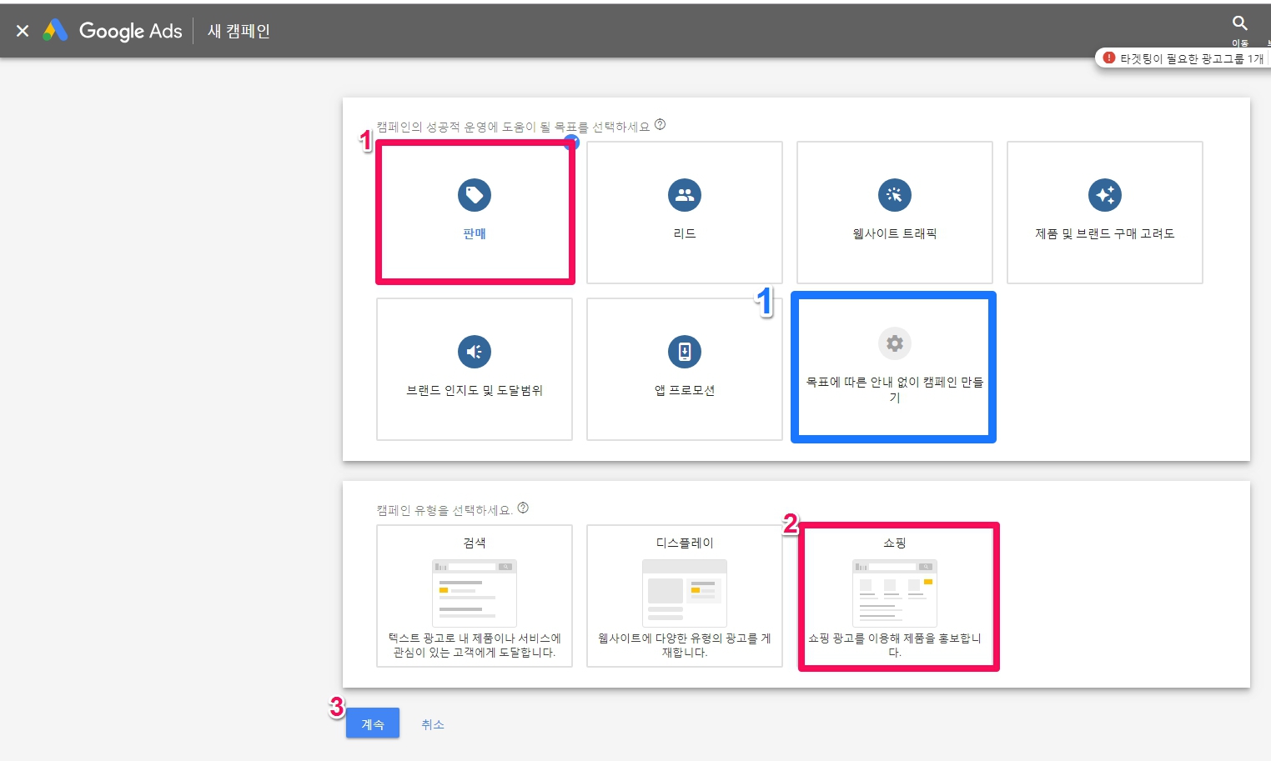
Task: Select the 브랜드 인지도 및 도달범위 megaphone icon
Action: click(475, 352)
